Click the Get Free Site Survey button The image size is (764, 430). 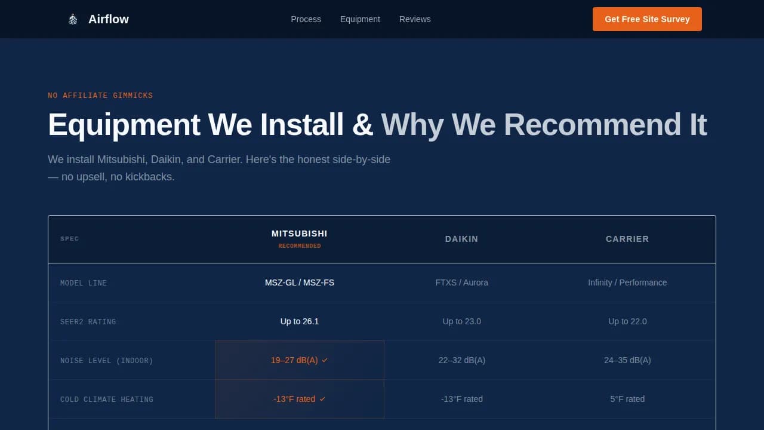[647, 19]
